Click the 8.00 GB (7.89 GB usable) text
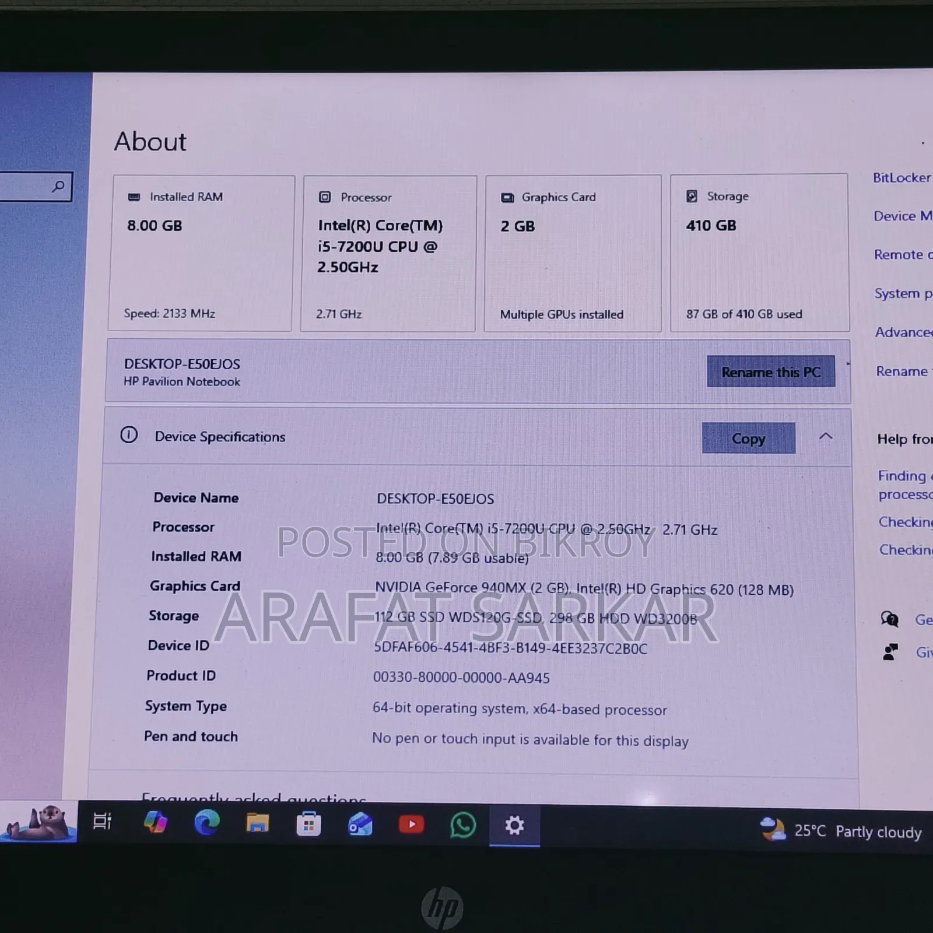The image size is (933, 933). point(452,558)
